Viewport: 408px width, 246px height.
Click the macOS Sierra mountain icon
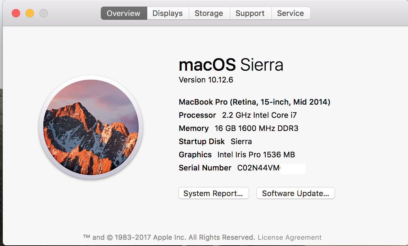91,127
